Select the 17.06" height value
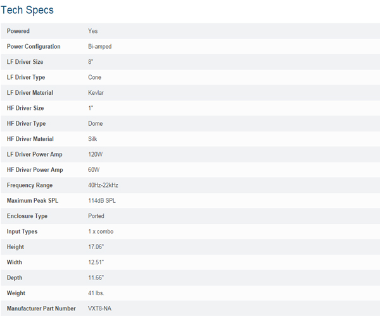The image size is (380, 316). point(96,247)
